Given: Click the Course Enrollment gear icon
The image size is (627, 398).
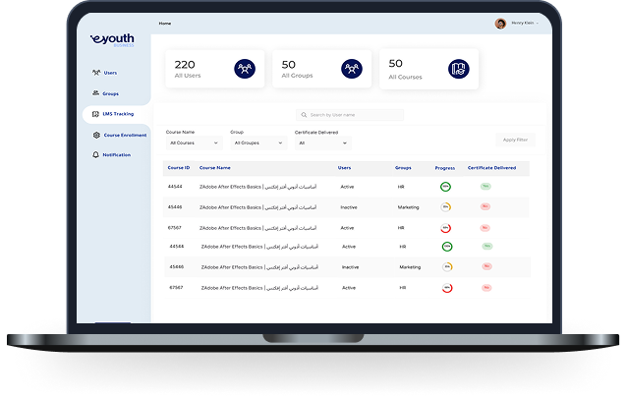Looking at the screenshot, I should [95, 135].
